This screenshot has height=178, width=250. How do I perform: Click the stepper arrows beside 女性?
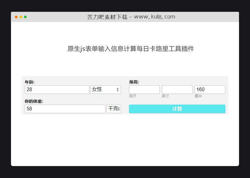tap(117, 89)
